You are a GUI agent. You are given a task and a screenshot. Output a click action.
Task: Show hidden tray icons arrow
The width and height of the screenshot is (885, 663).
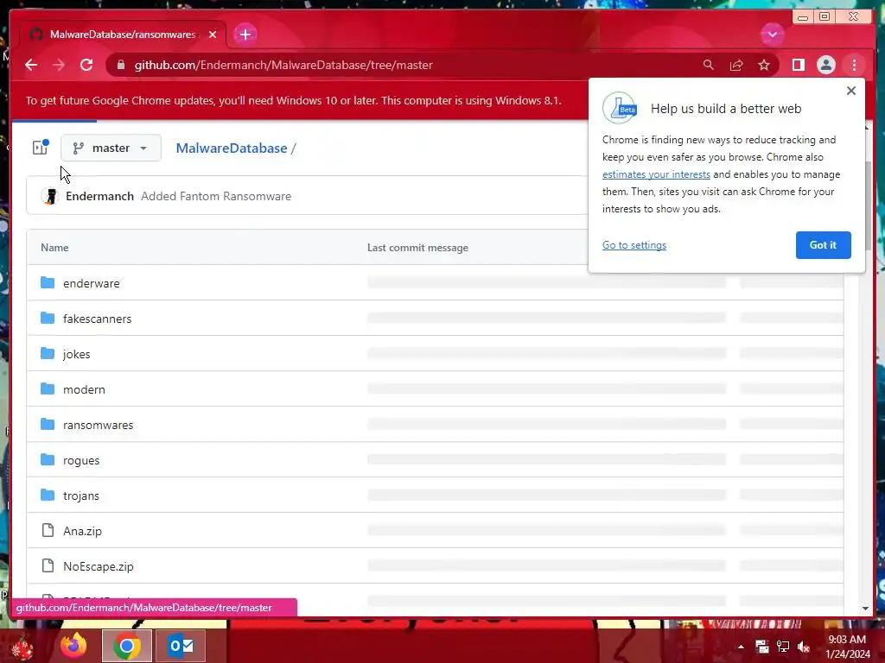tap(741, 647)
